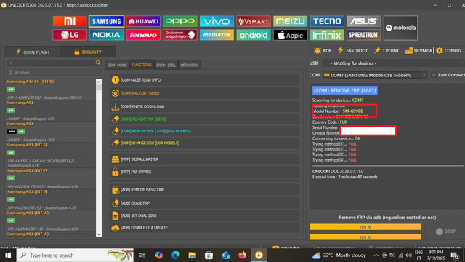The width and height of the screenshot is (465, 262).
Task: Select Samsung A01 (BIT 6) model
Action: pos(28,145)
